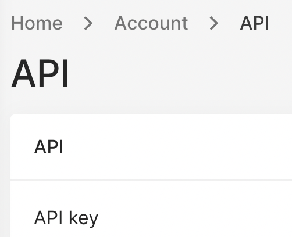Click the current API breadcrumb item

tap(254, 23)
